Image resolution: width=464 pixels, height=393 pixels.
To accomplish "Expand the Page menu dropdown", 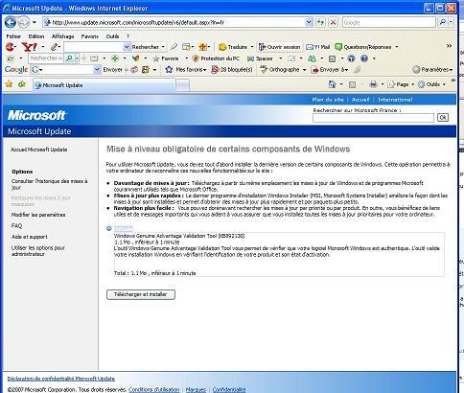I will coord(412,84).
